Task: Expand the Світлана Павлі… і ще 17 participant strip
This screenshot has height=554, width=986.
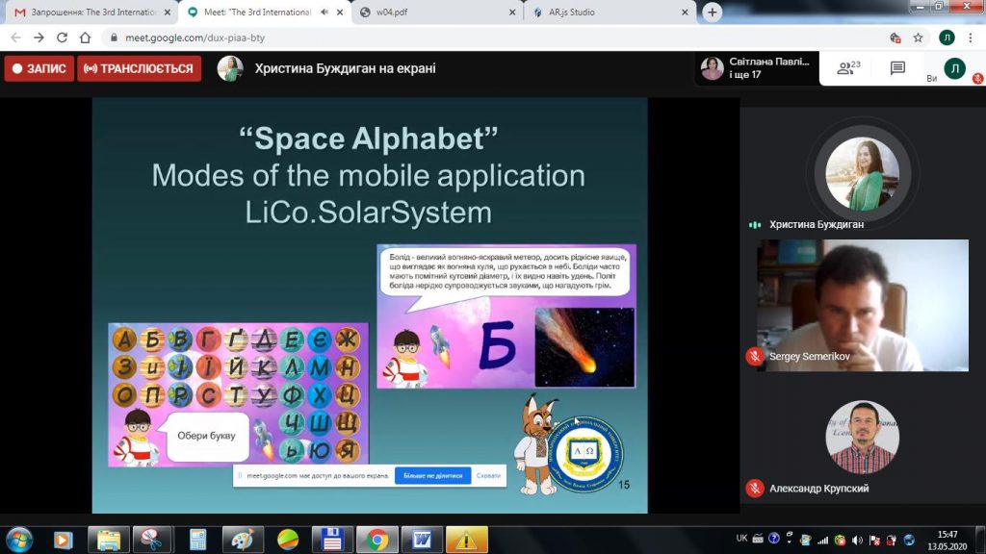Action: [758, 68]
